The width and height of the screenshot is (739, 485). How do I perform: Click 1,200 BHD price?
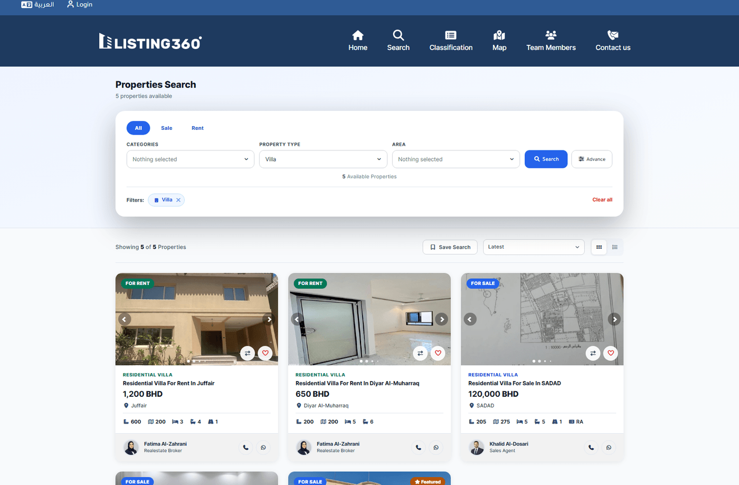(x=143, y=394)
